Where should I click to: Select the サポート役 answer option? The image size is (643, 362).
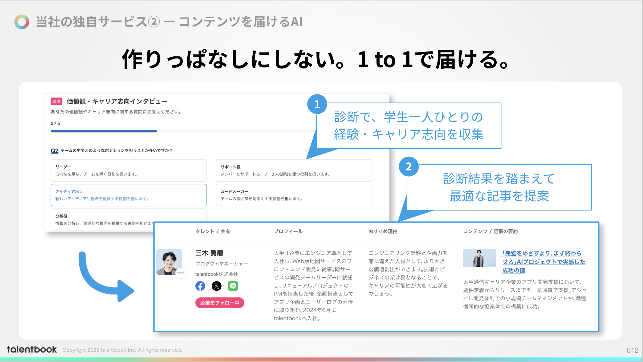294,170
